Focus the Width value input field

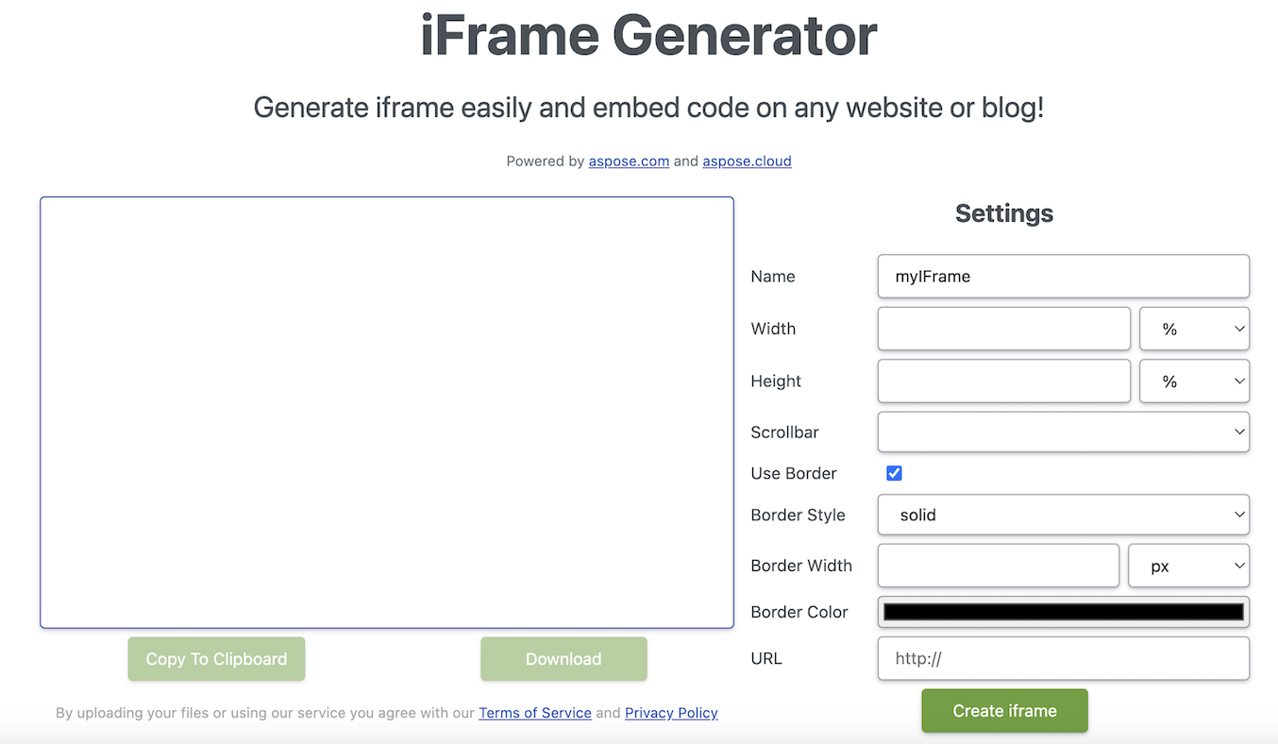click(1003, 329)
